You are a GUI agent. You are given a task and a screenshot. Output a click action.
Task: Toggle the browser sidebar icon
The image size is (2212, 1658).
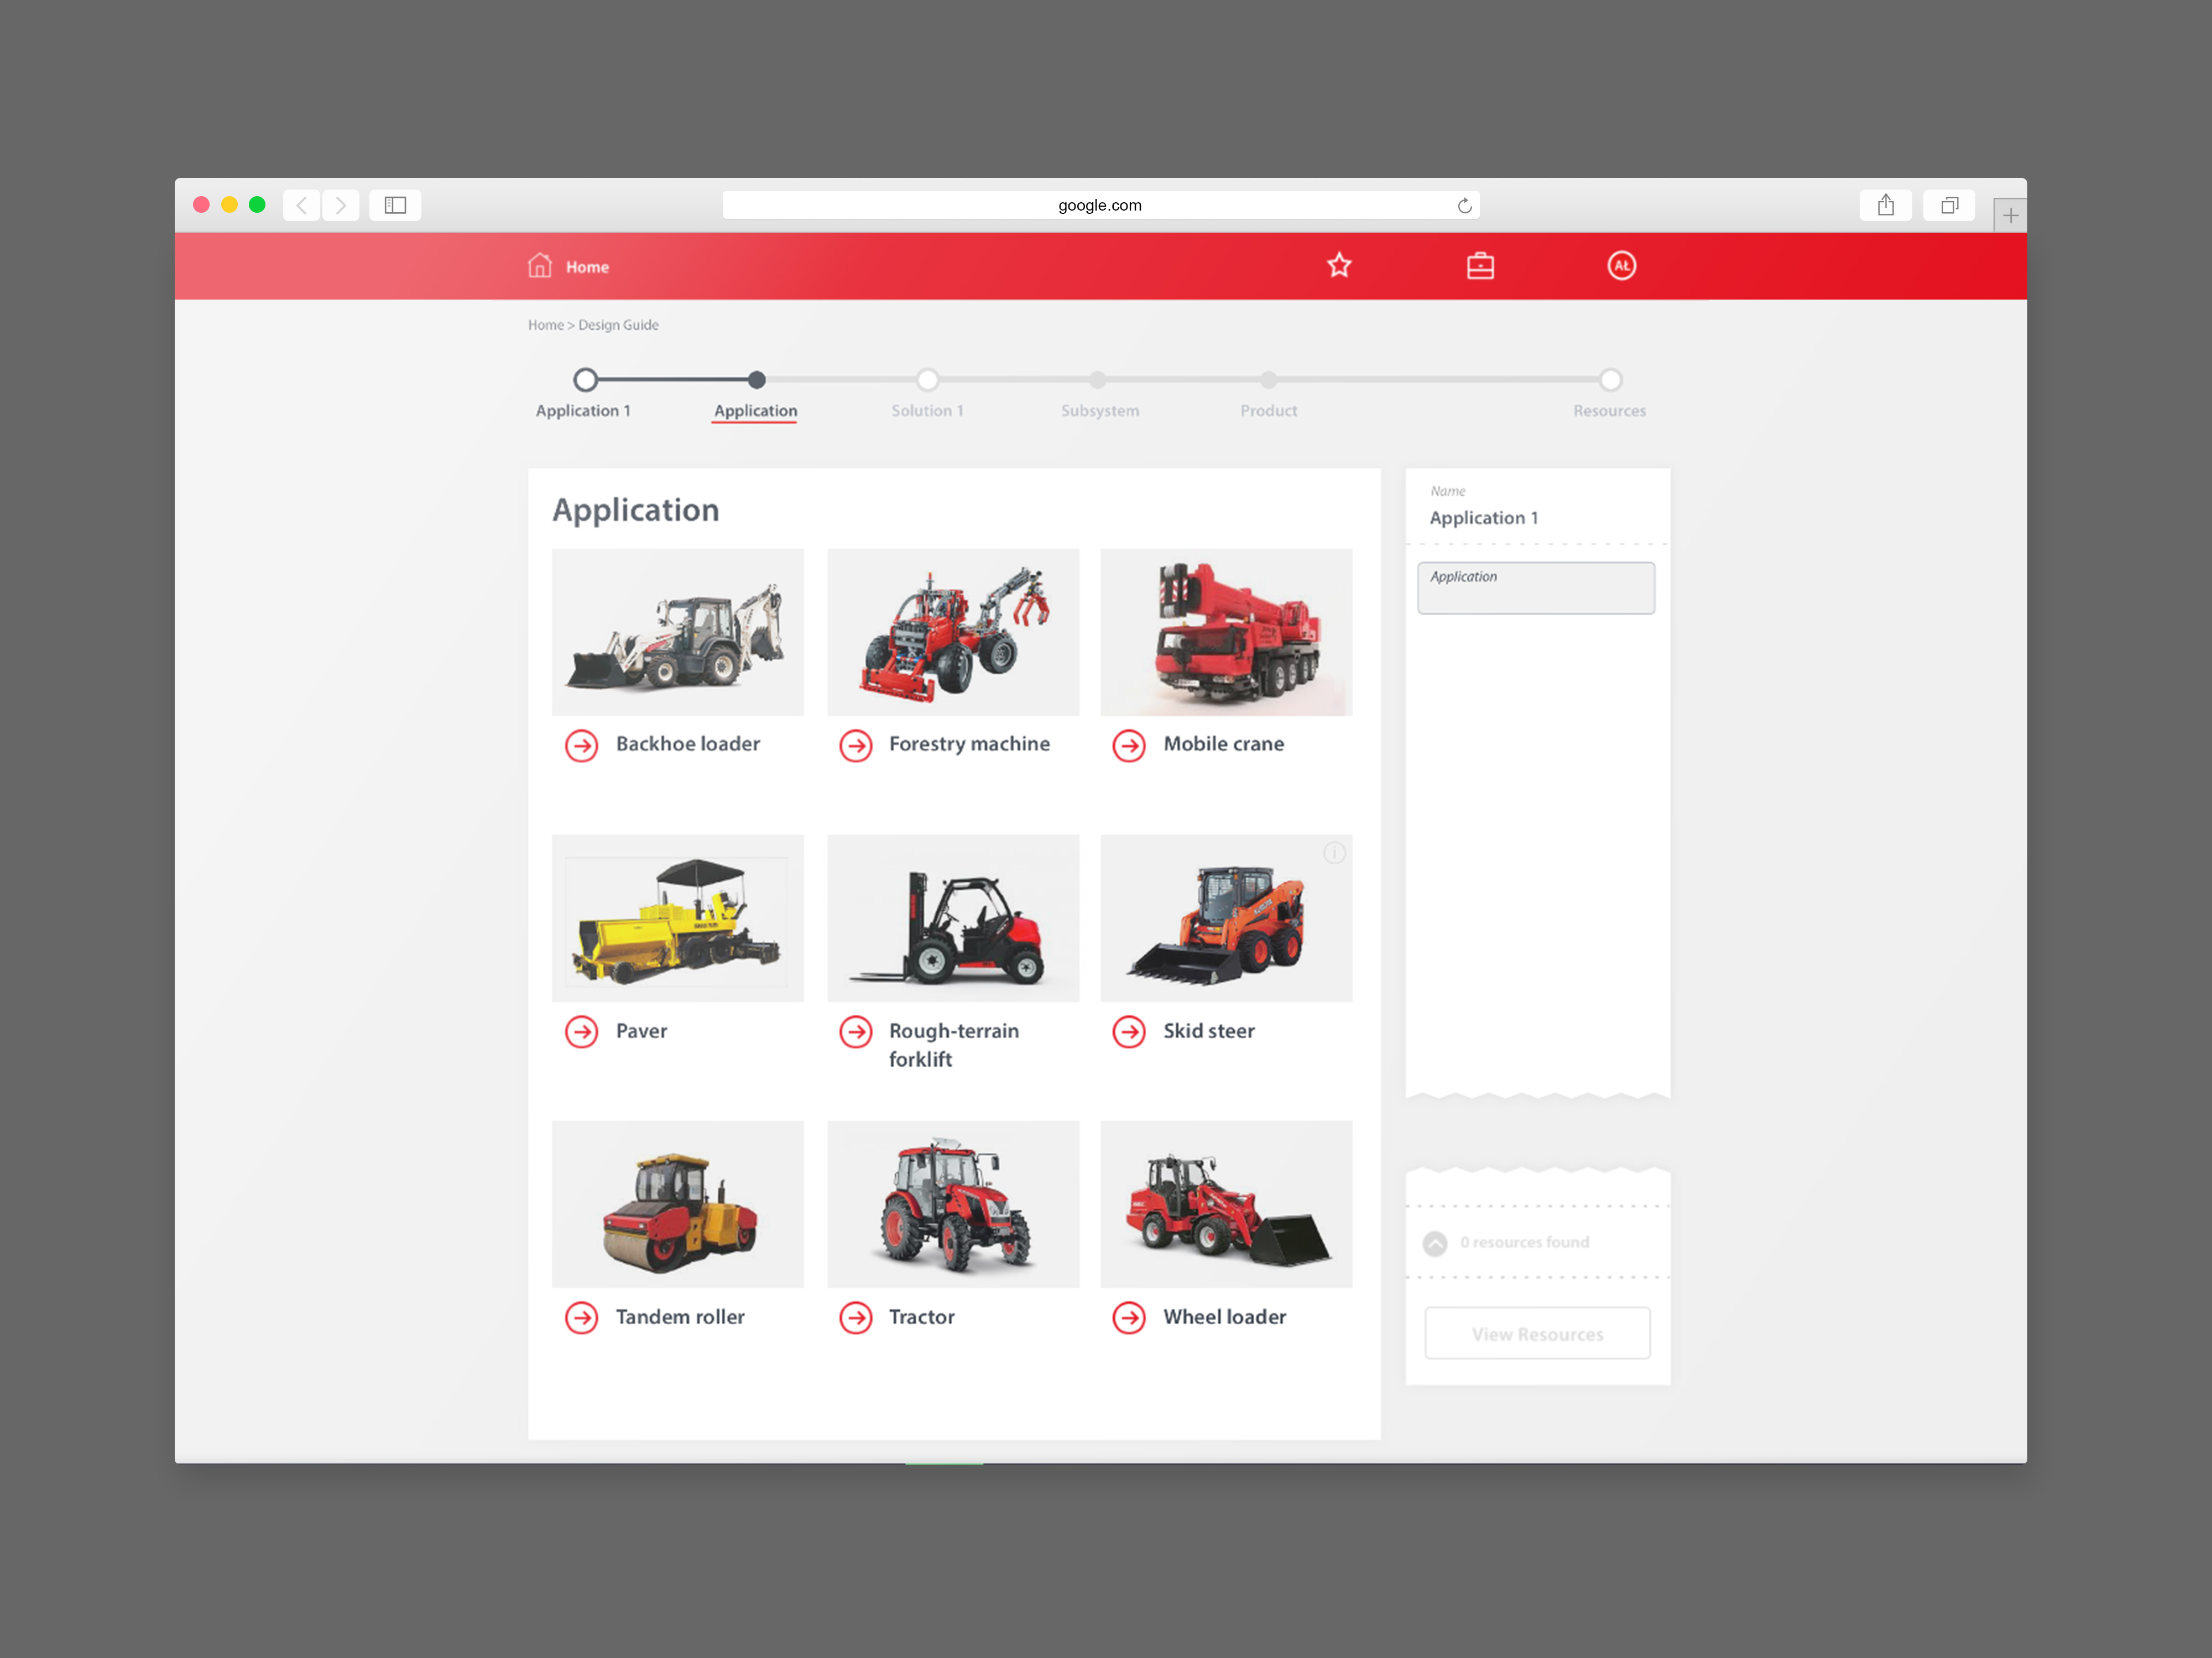pos(395,205)
